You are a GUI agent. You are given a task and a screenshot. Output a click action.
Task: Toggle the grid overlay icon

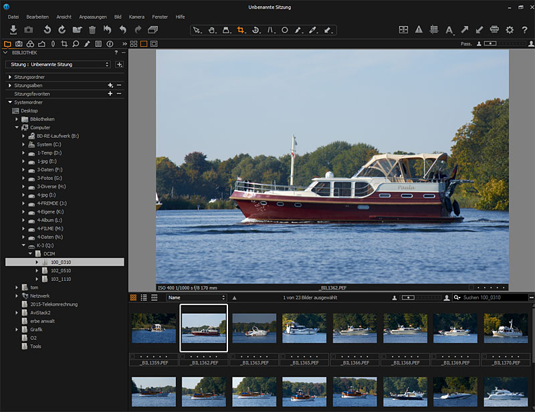coord(434,29)
